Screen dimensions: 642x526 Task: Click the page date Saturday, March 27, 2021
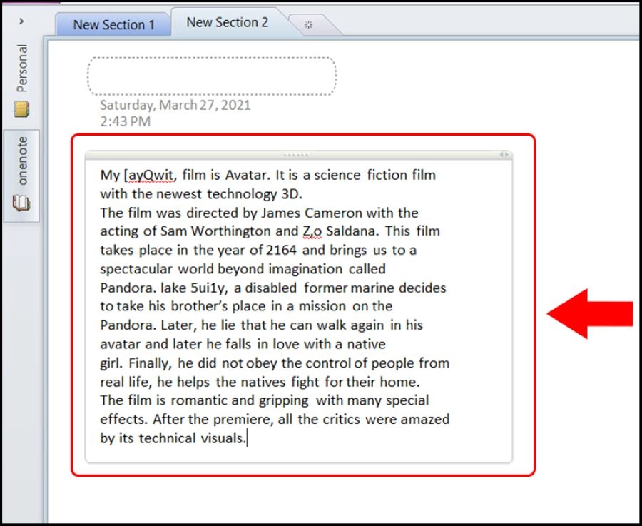pos(175,106)
